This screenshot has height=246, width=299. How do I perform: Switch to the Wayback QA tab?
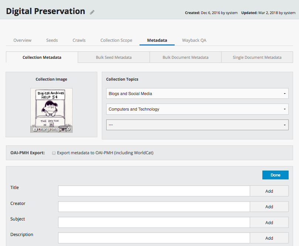pos(194,40)
